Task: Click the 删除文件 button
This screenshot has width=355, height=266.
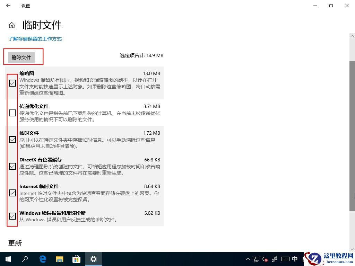Action: pyautogui.click(x=21, y=57)
